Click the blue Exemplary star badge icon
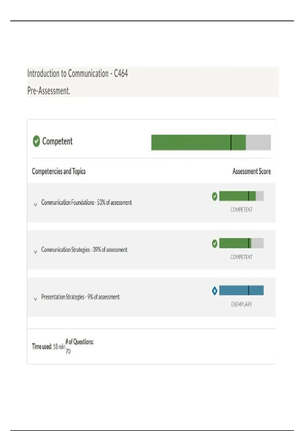Image resolution: width=304 pixels, height=431 pixels. 215,291
